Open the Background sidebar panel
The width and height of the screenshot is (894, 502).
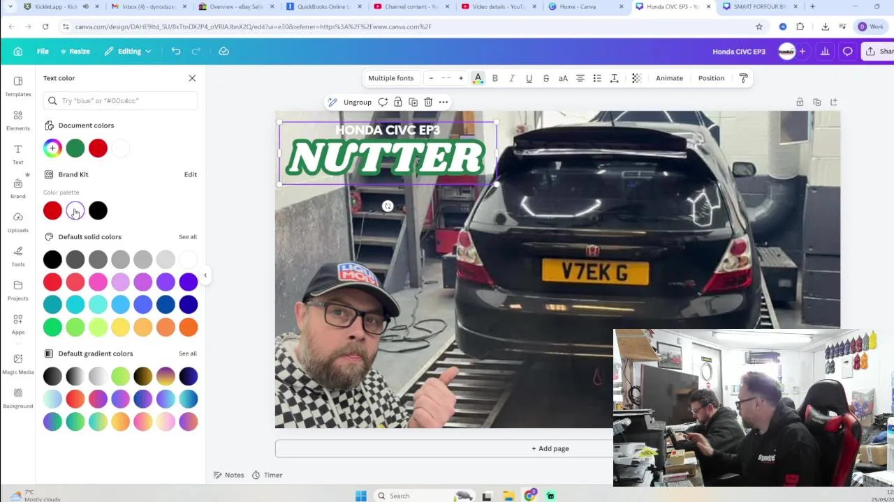pyautogui.click(x=18, y=397)
